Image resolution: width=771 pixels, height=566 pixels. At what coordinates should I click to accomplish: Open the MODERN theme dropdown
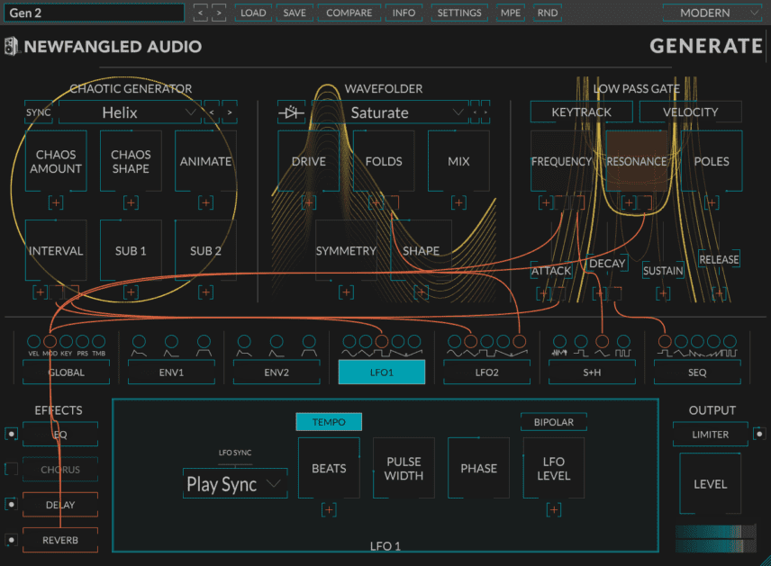tap(712, 13)
